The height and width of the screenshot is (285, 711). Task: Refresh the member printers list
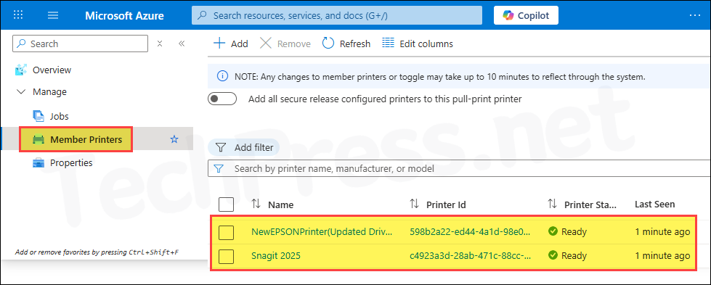pyautogui.click(x=346, y=44)
